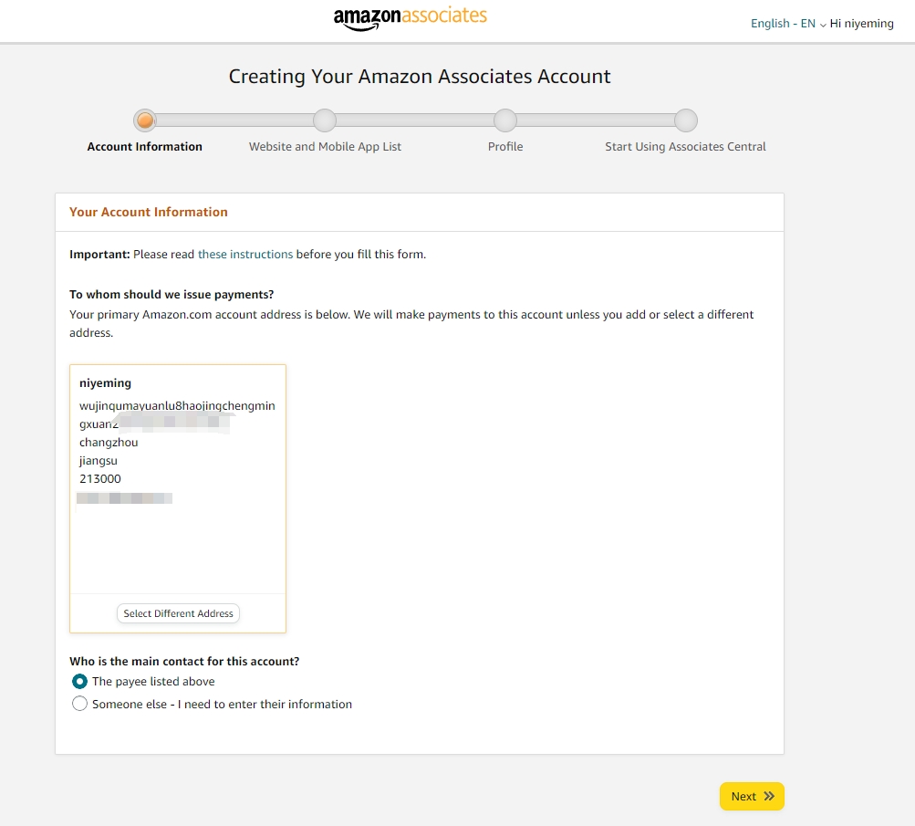Expand language chevron arrow beside EN

(823, 25)
